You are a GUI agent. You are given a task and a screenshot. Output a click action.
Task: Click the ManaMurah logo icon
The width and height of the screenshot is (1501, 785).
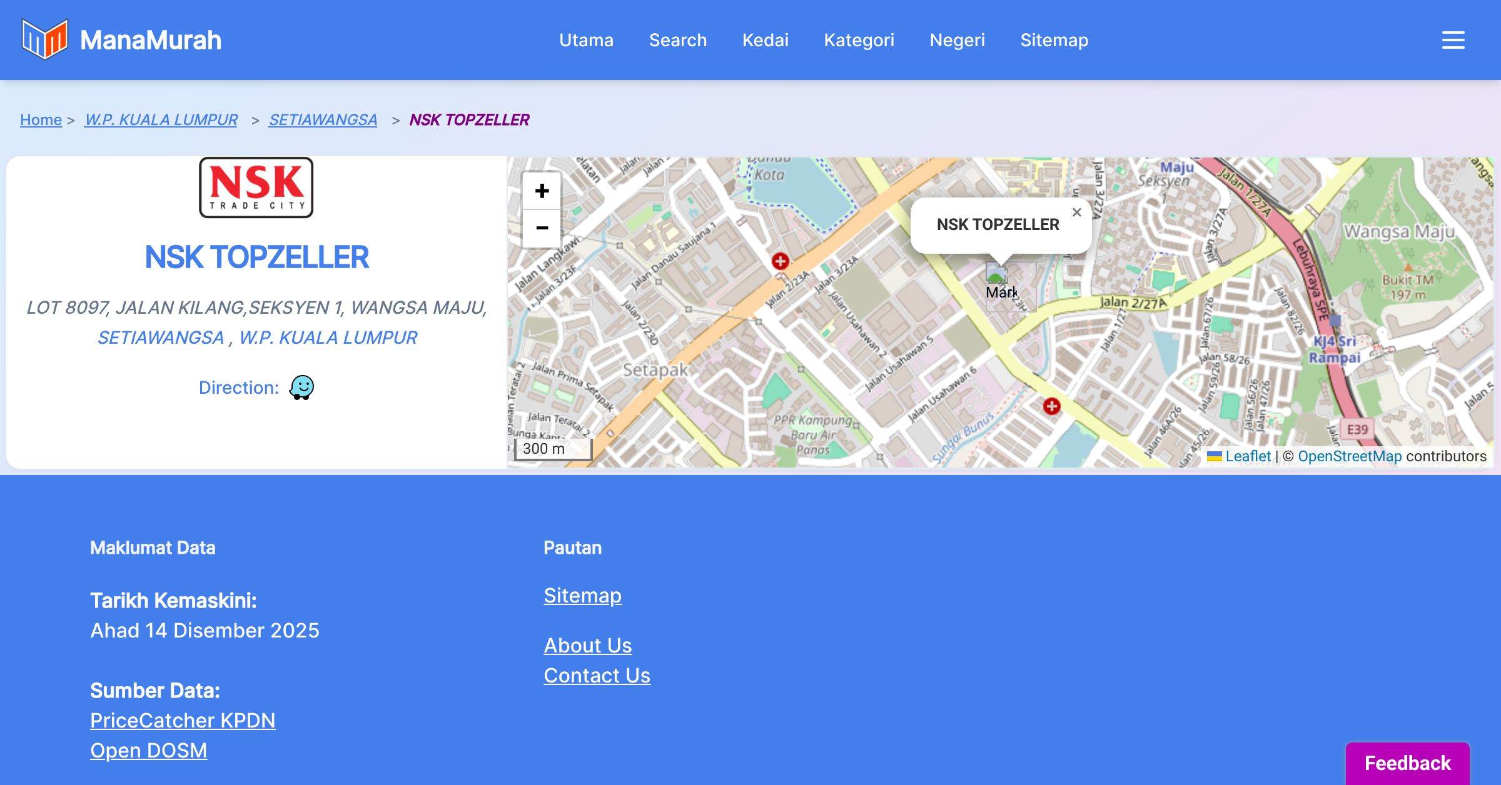(44, 39)
